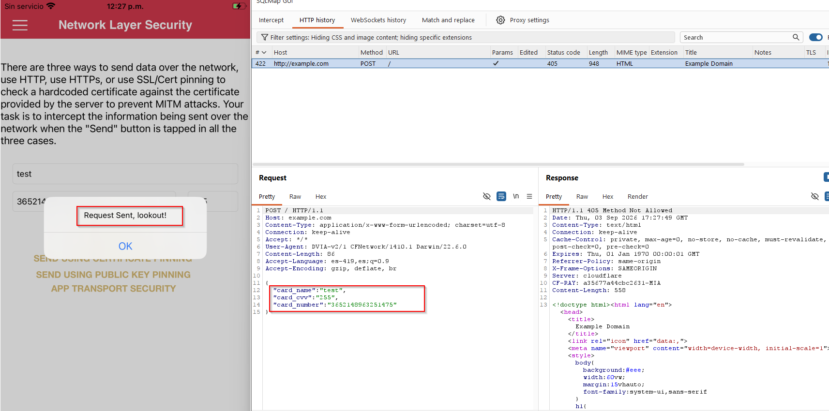Open the Filter settings bar
This screenshot has height=411, width=829.
(465, 37)
